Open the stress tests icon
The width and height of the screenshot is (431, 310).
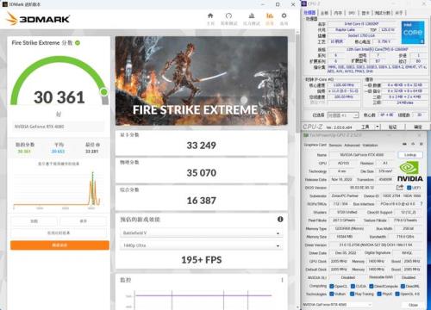(x=252, y=16)
